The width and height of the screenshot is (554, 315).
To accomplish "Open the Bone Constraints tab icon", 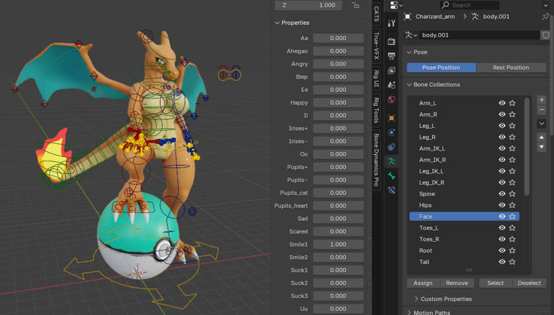I will [391, 191].
